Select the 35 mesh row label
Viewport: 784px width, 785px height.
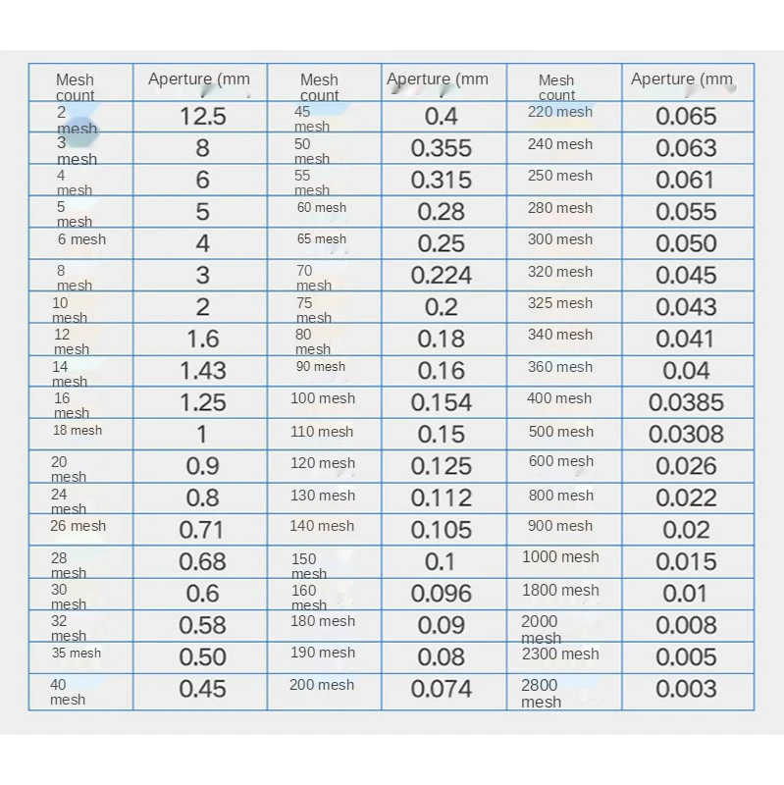click(78, 654)
